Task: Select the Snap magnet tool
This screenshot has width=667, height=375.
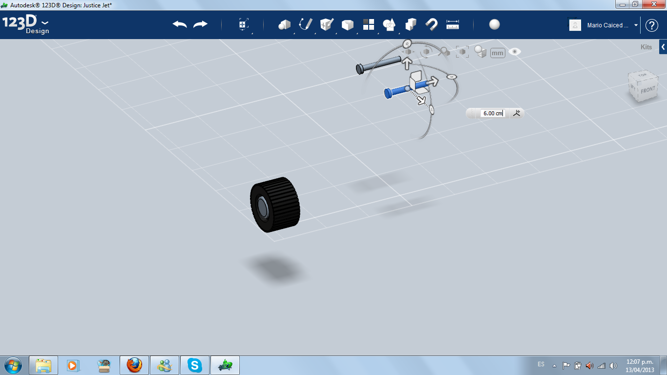Action: 432,24
